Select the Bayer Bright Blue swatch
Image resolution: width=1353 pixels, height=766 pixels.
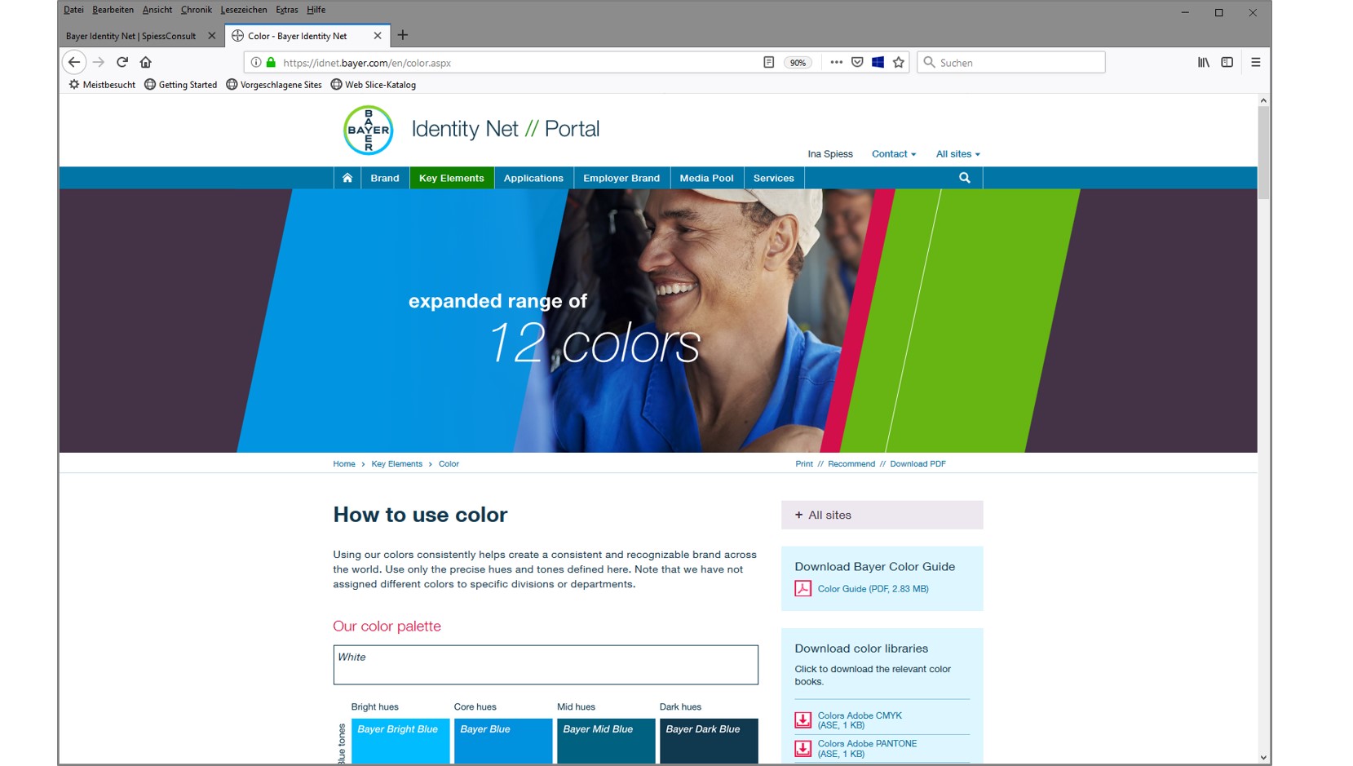pos(400,741)
